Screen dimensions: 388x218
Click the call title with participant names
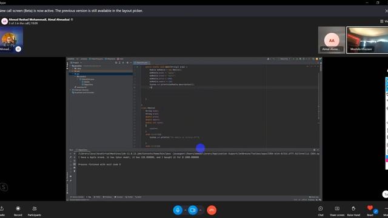[39, 19]
